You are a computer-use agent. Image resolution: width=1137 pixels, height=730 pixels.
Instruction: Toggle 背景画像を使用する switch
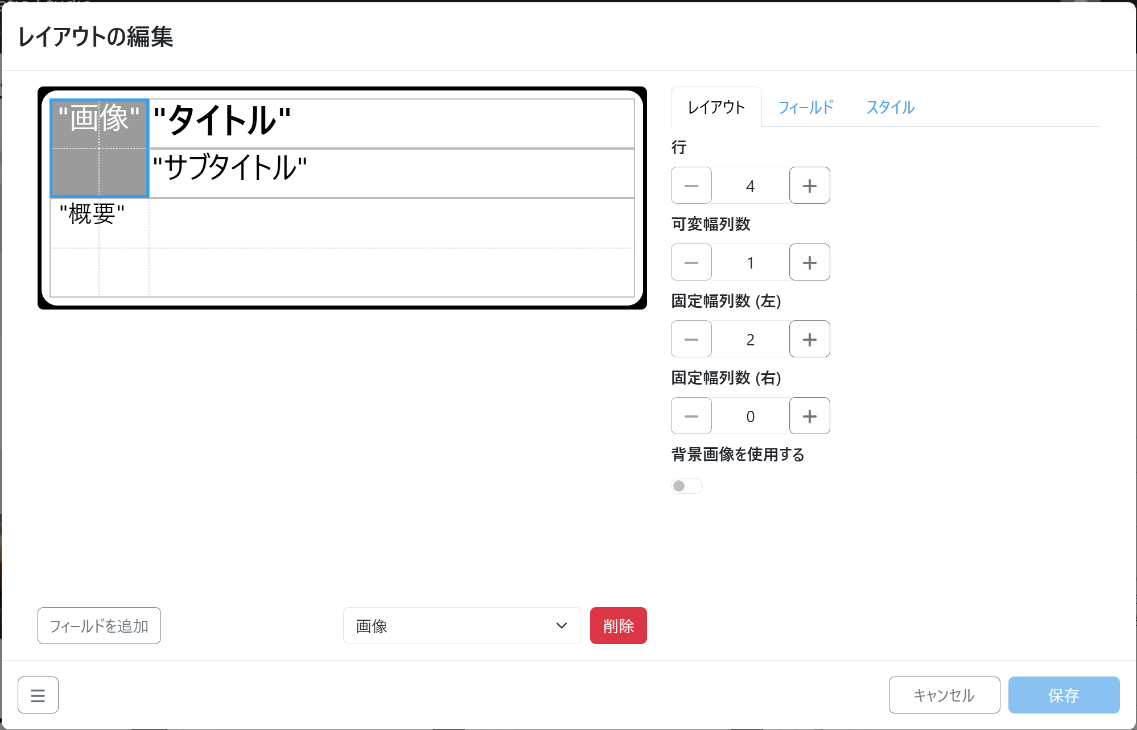click(686, 486)
